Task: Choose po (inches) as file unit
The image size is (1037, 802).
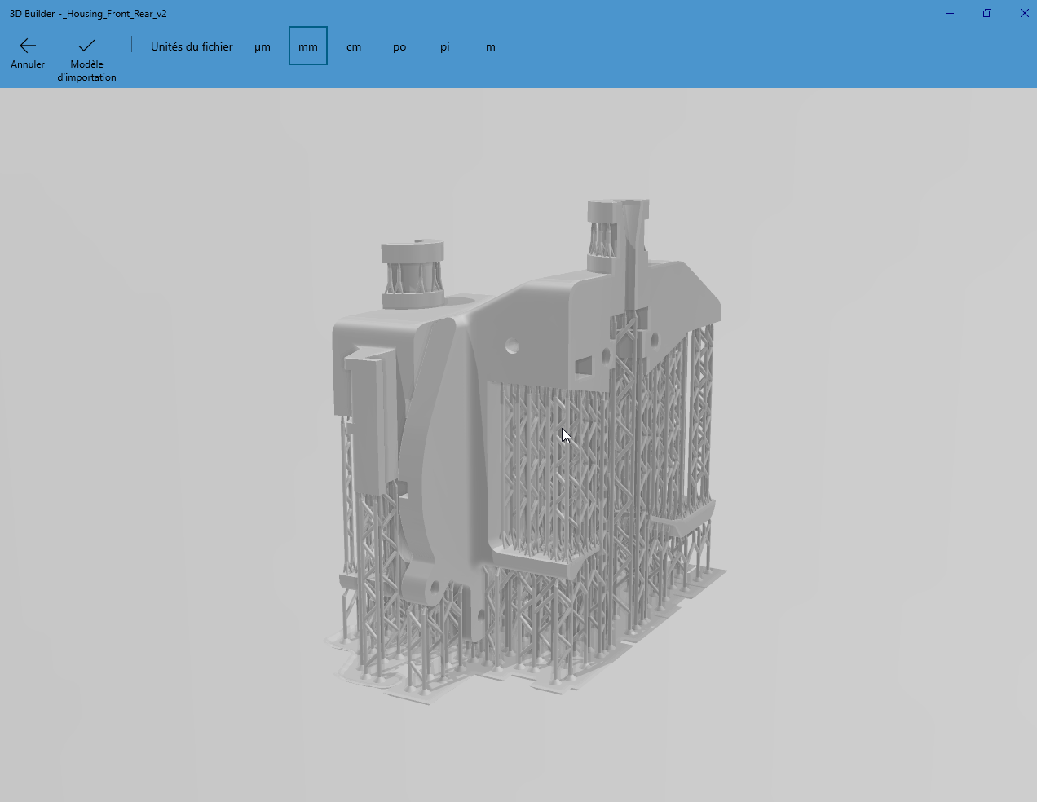Action: (399, 46)
